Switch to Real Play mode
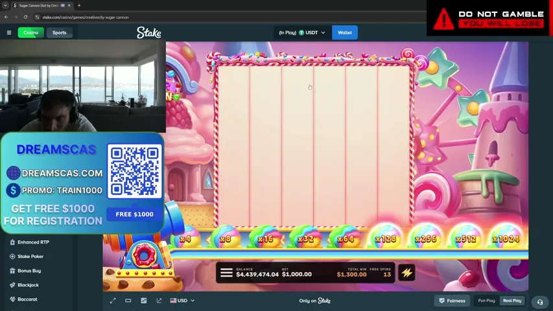The image size is (553, 311). click(x=512, y=301)
